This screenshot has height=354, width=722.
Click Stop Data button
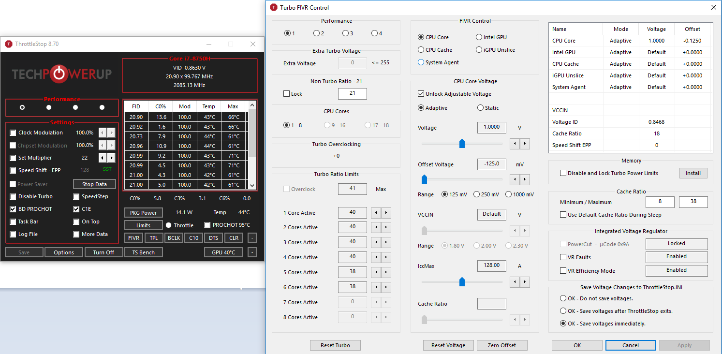(95, 184)
